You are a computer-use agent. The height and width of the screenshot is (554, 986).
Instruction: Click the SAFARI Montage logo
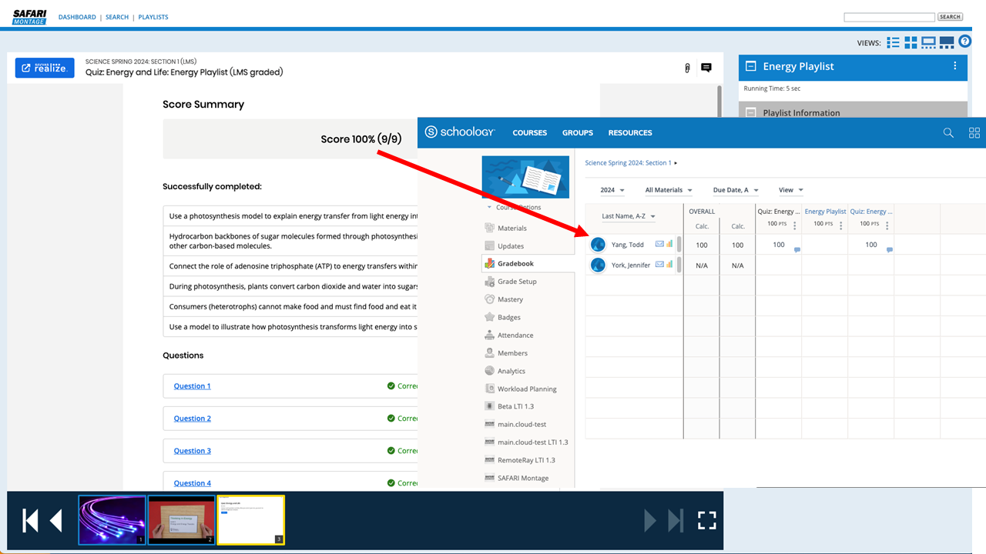click(29, 16)
